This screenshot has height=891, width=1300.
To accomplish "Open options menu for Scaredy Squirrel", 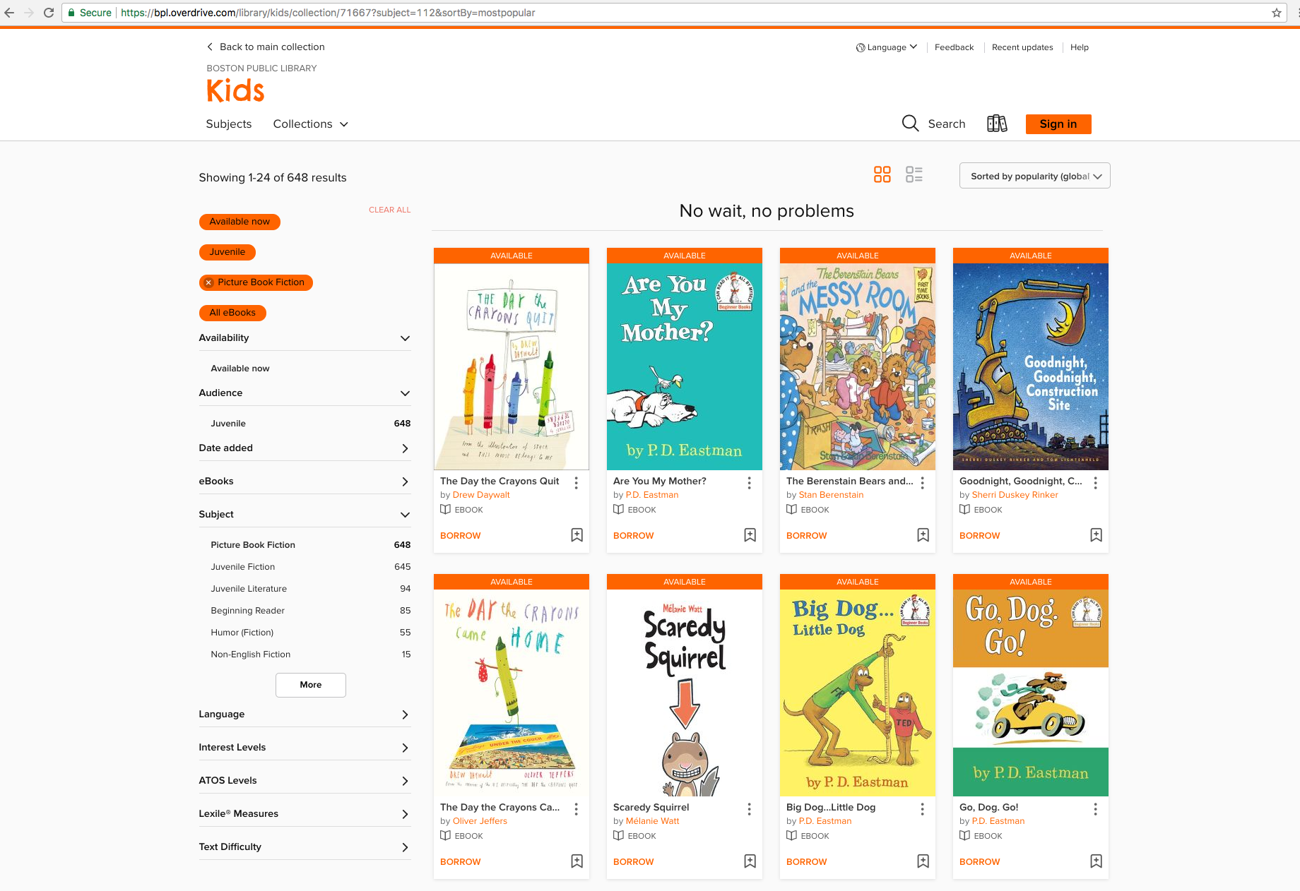I will (749, 809).
